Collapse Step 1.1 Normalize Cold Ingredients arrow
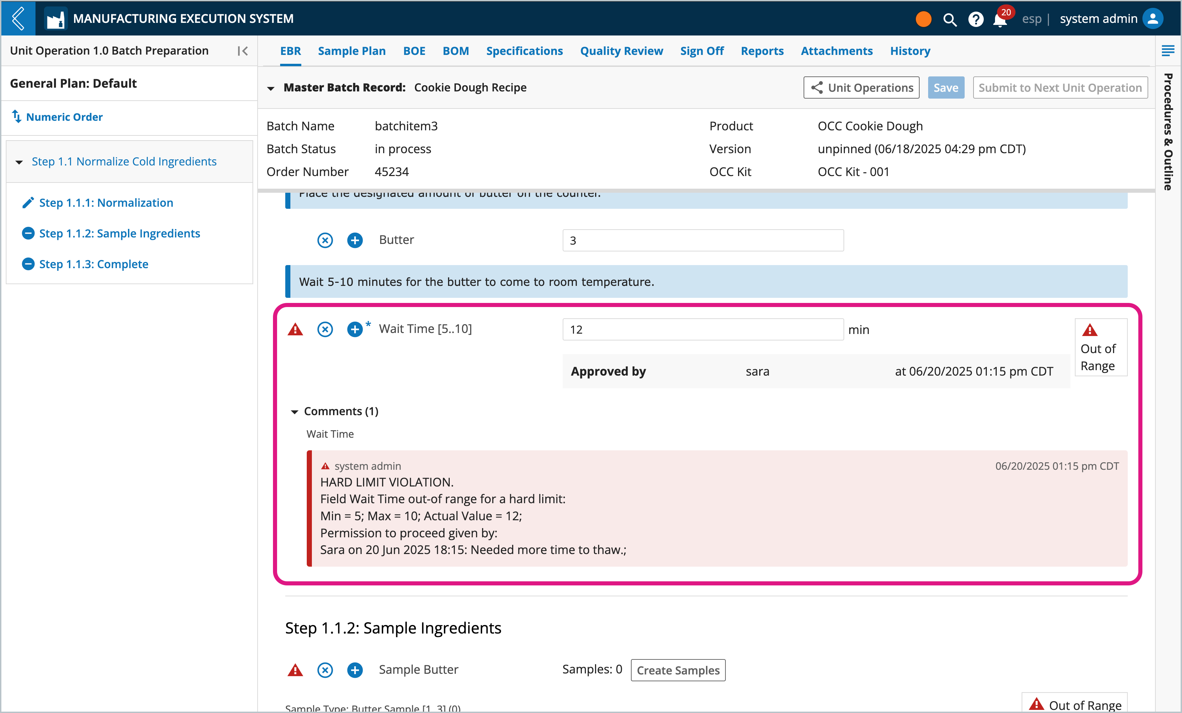Viewport: 1182px width, 713px height. coord(19,162)
